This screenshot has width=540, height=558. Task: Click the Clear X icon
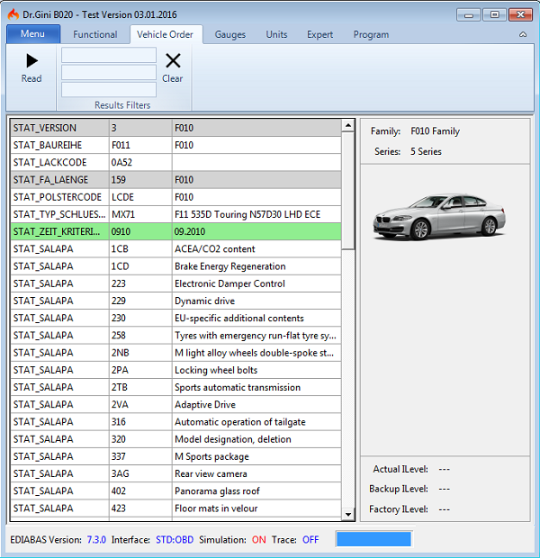pos(173,61)
